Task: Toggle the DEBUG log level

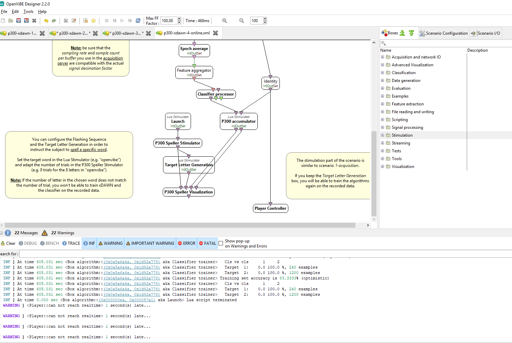Action: pyautogui.click(x=28, y=243)
